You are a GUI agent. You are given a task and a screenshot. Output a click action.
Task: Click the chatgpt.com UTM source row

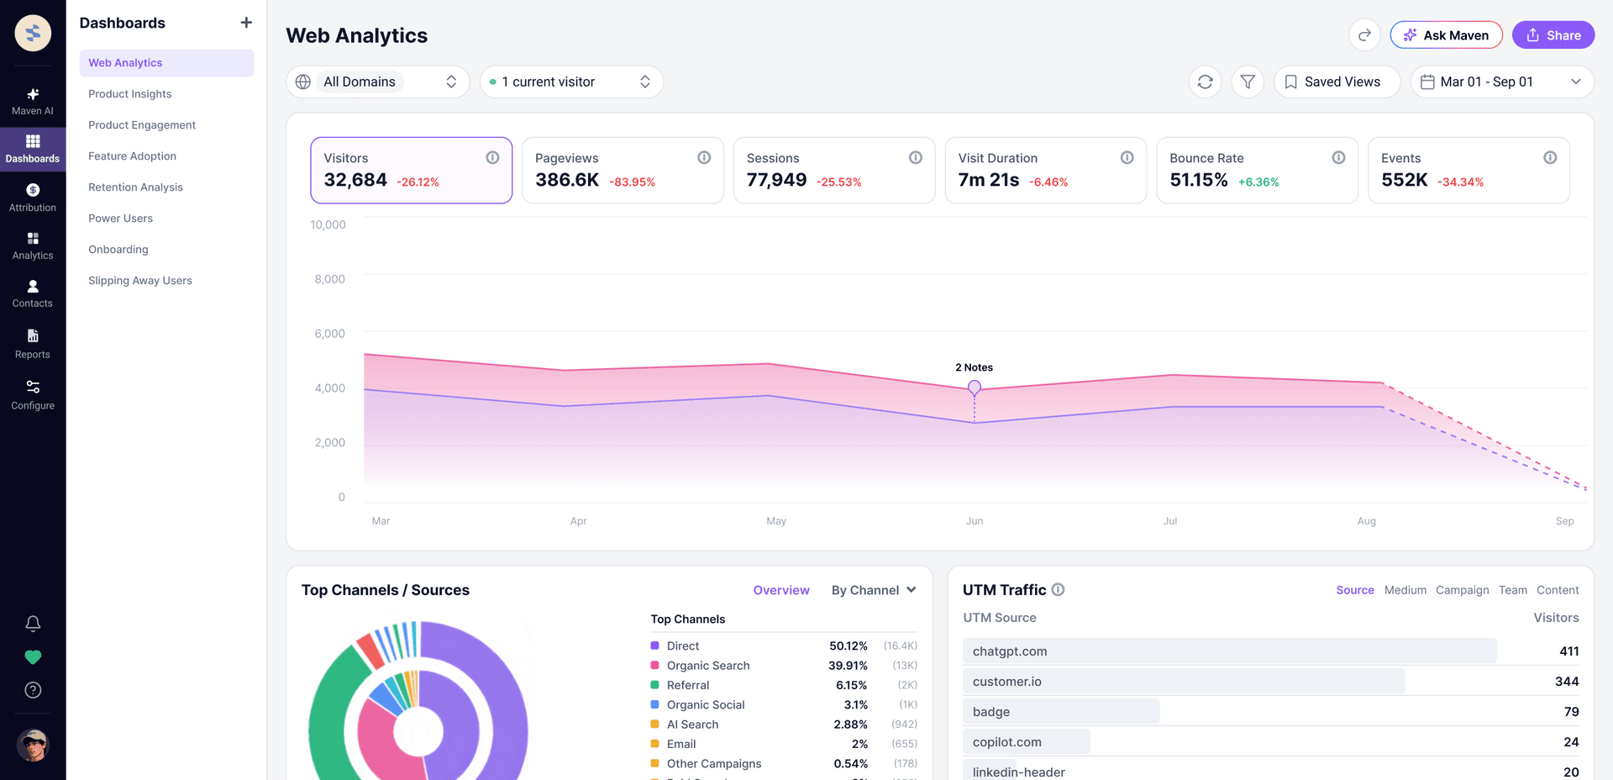tap(1271, 651)
